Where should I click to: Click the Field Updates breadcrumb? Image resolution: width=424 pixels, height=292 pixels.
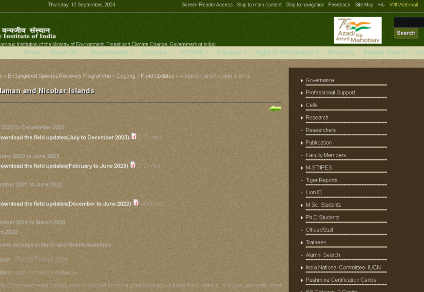pos(157,76)
